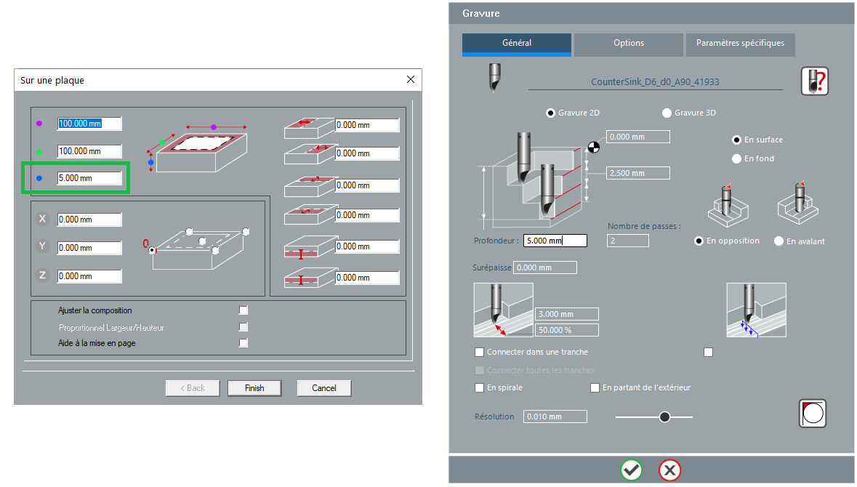Click the circle corner icon near resolution
Image resolution: width=857 pixels, height=487 pixels.
point(812,414)
